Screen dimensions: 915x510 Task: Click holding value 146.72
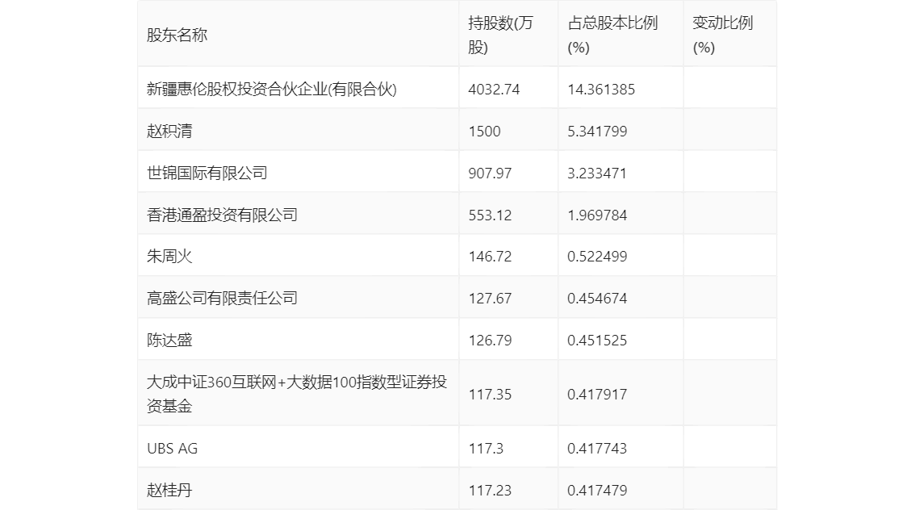pos(491,256)
